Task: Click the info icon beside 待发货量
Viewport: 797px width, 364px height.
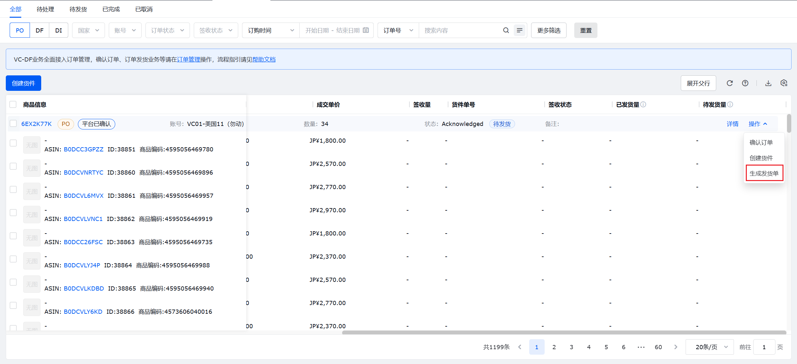Action: [730, 104]
